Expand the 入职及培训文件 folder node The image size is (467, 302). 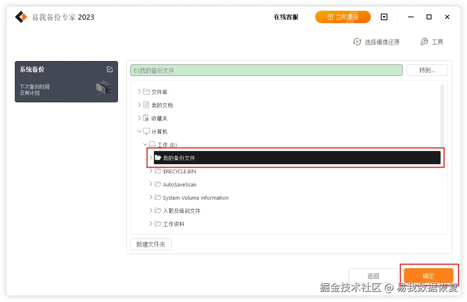(151, 210)
